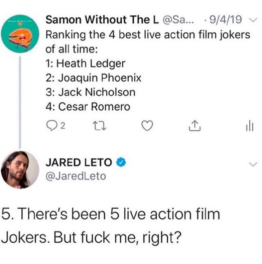Click the @JaredLeto handle
Screen dimensions: 262x264
tap(76, 177)
